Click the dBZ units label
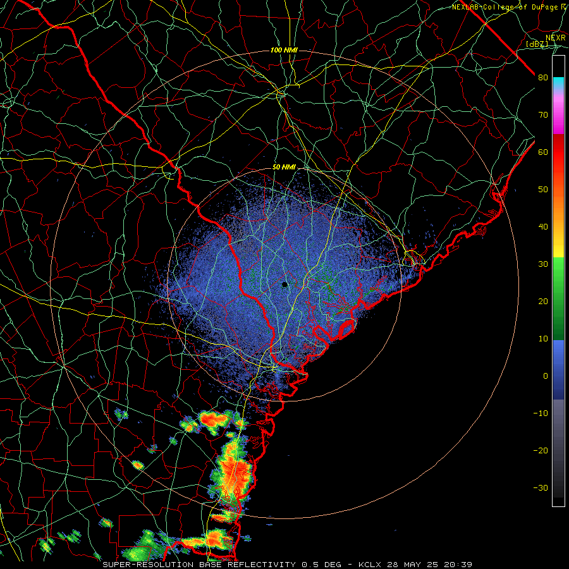 (537, 44)
